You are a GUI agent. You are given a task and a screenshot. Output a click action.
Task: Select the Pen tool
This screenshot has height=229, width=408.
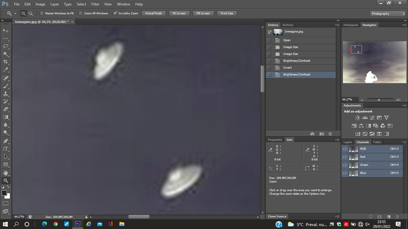point(6,141)
